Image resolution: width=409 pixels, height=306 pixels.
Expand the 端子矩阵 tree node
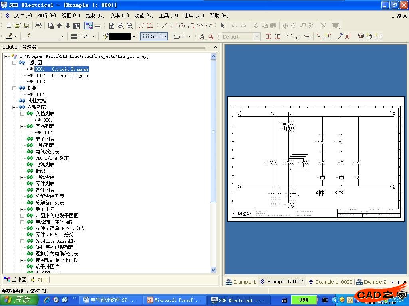click(x=22, y=209)
